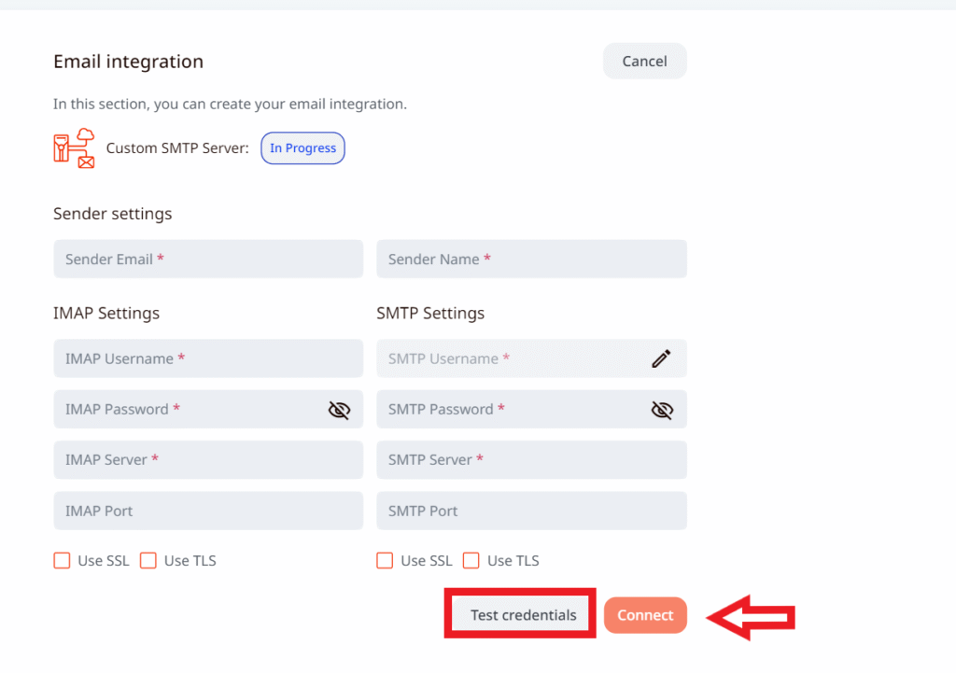This screenshot has width=956, height=673.
Task: Click into the Sender Name field
Action: point(530,259)
